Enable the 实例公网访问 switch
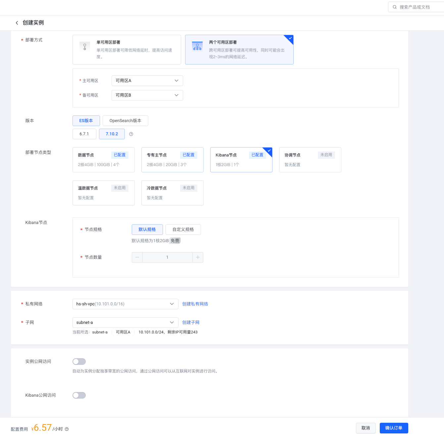This screenshot has height=438, width=444. coord(79,362)
